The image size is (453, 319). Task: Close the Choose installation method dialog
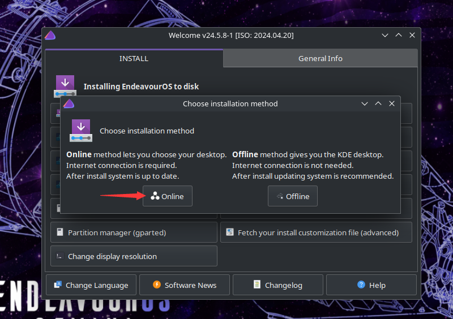392,104
